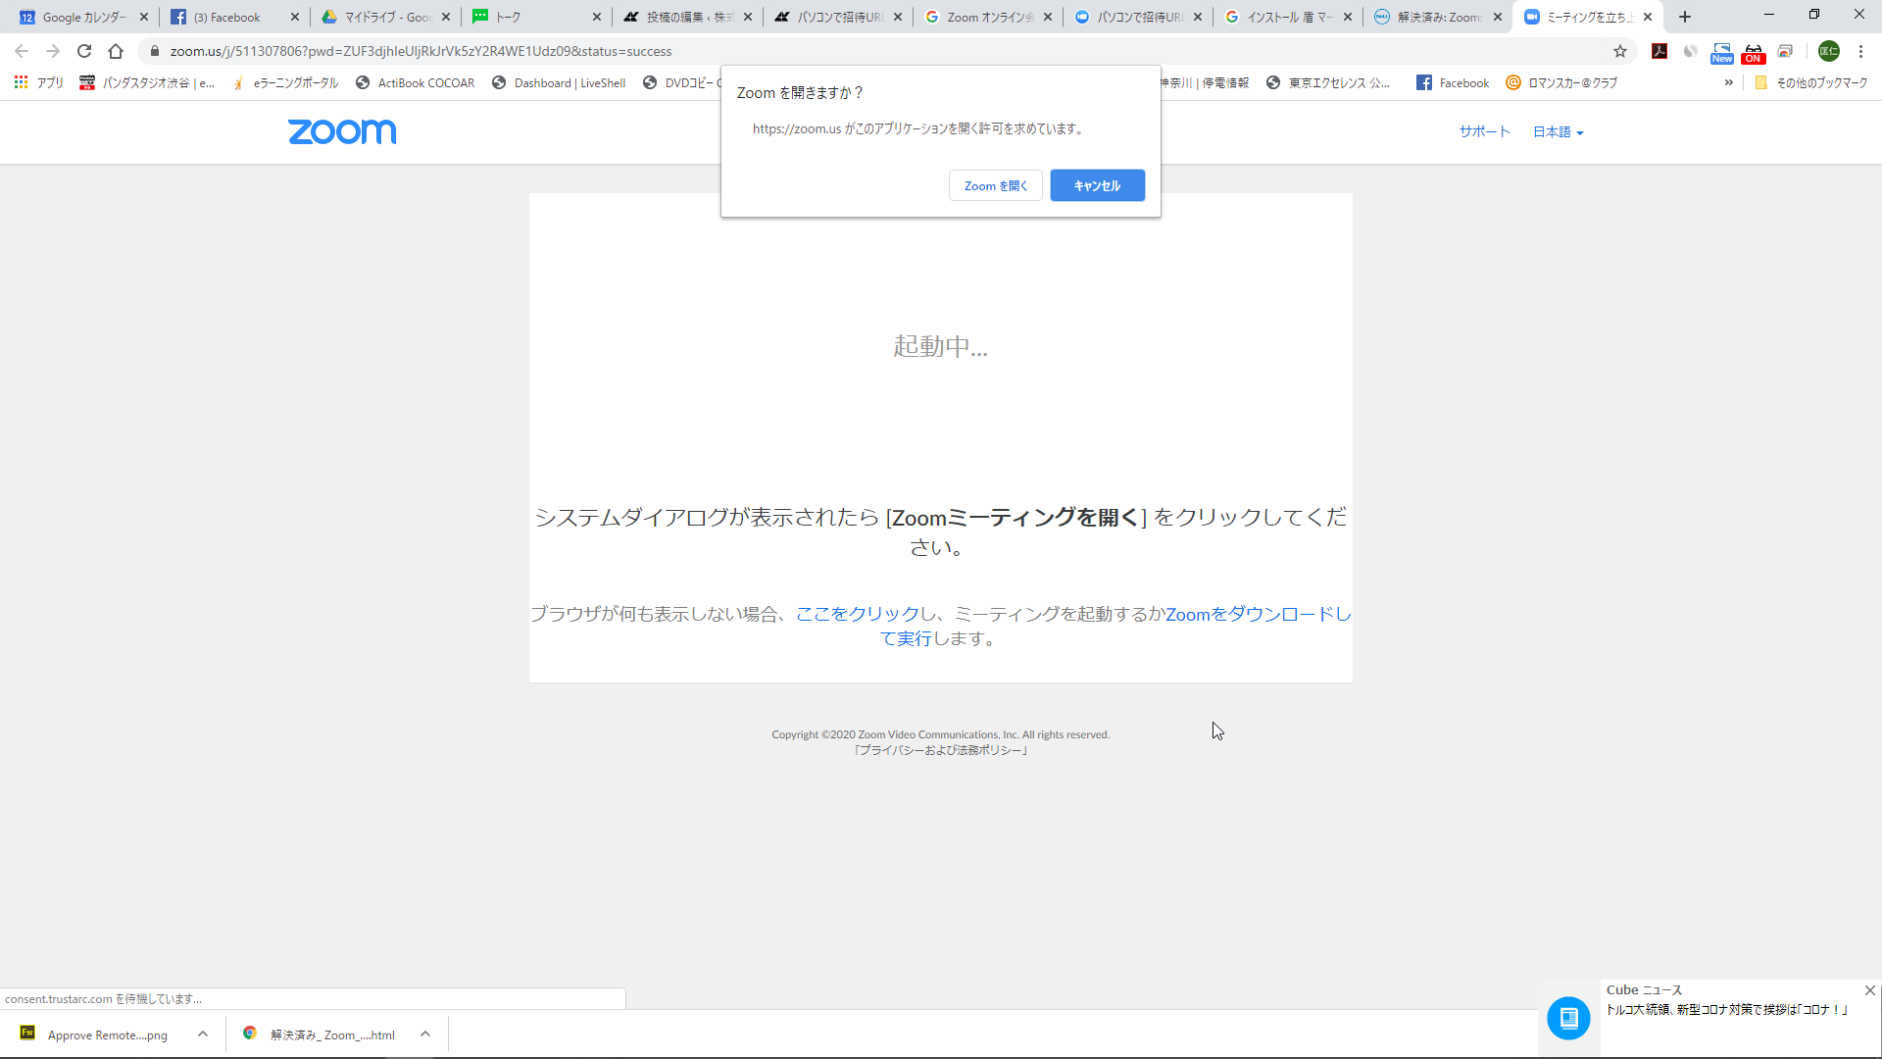Close the (3) Facebook tab
1882x1059 pixels.
[295, 17]
